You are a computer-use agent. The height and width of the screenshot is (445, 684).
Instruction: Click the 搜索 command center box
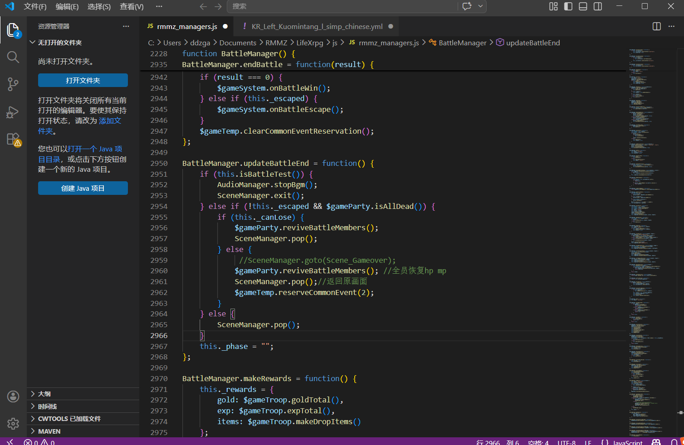click(342, 6)
